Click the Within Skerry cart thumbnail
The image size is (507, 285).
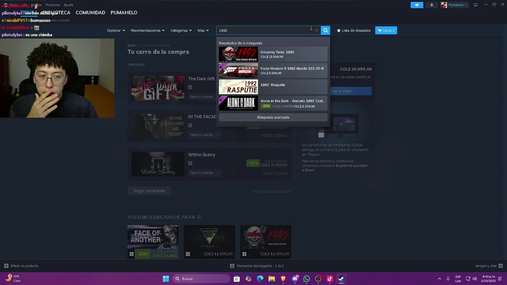coord(158,164)
